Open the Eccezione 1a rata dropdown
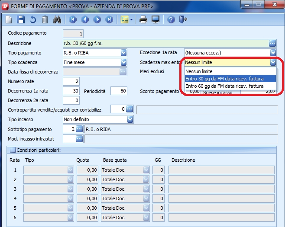The width and height of the screenshot is (285, 227). (x=273, y=53)
